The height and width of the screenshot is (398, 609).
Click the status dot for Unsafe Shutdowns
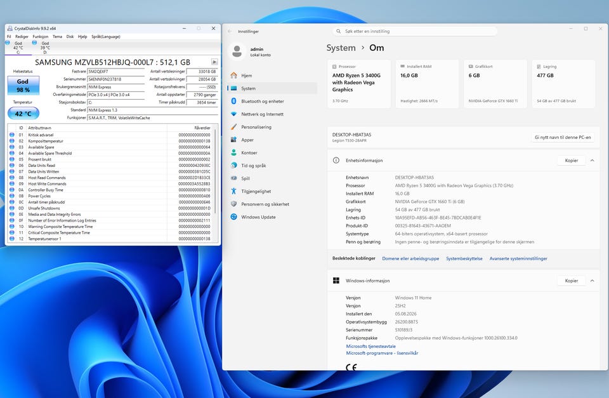12,208
